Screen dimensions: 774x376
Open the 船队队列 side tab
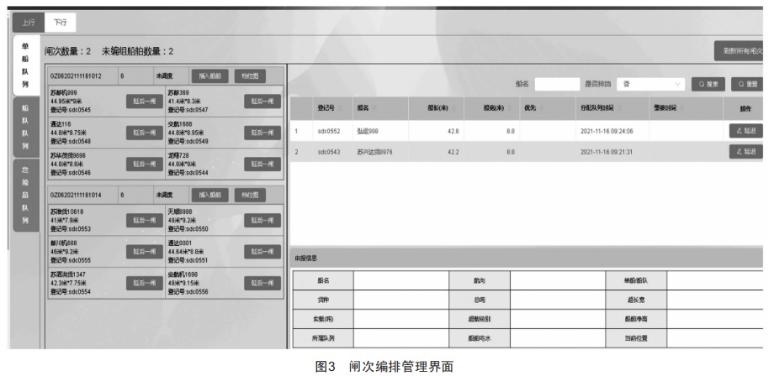[24, 128]
